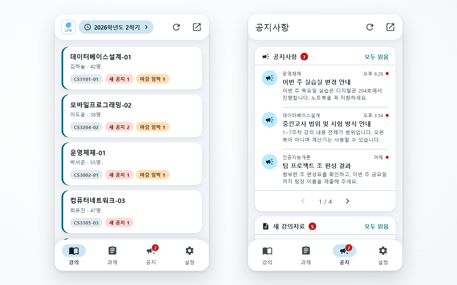Mark all 새 강의자료 as read with 모두 읽음
This screenshot has width=457, height=285.
(377, 226)
